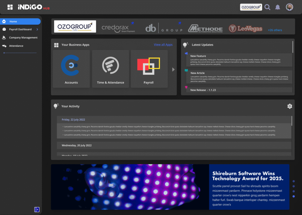Show next business apps with arrow

[x=173, y=69]
